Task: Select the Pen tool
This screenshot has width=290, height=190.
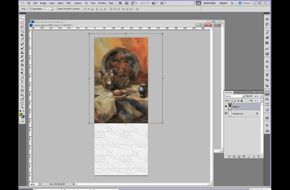Action: tap(22, 78)
